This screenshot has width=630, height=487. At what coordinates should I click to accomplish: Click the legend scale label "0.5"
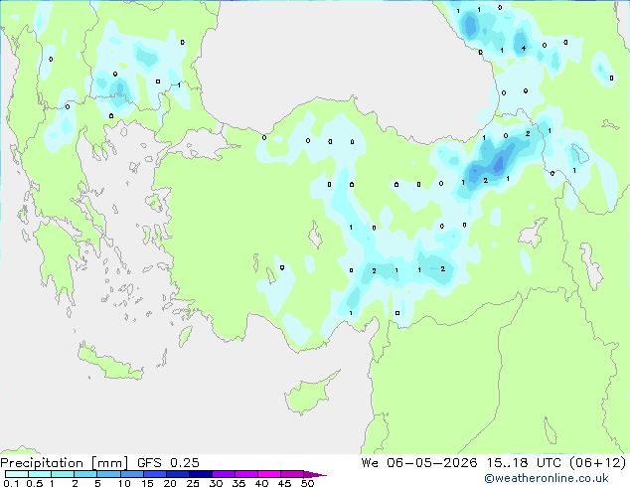35,483
